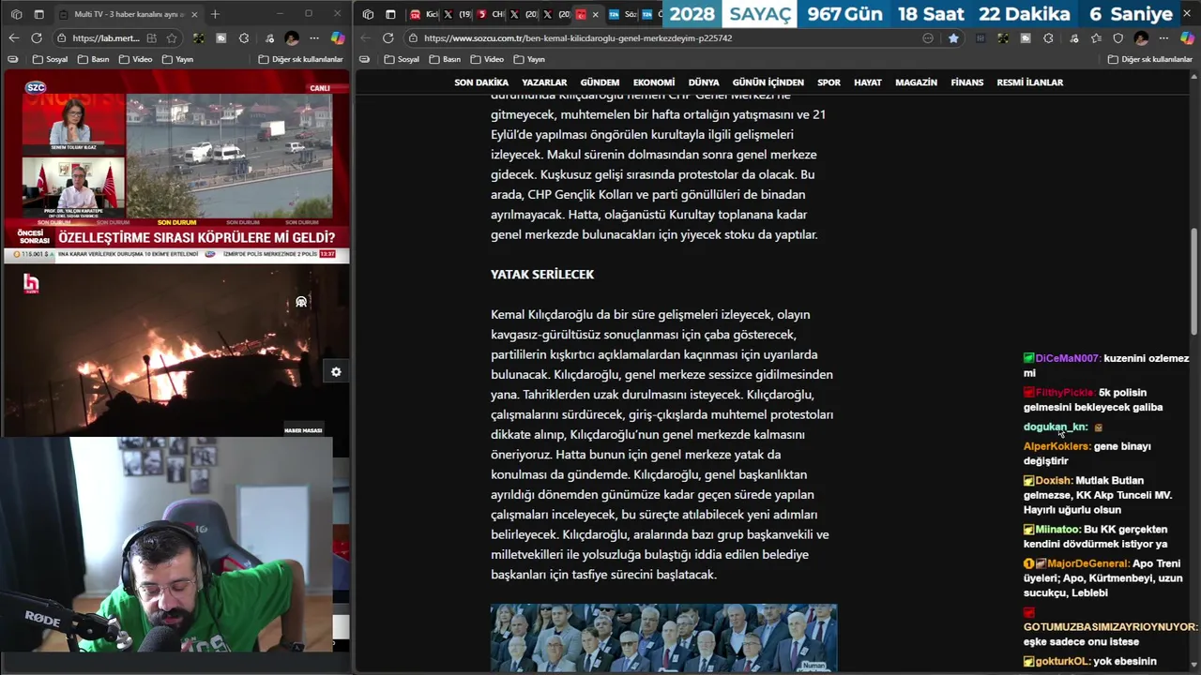
Task: Open Yayın bookmarks folder in left window
Action: tap(177, 59)
